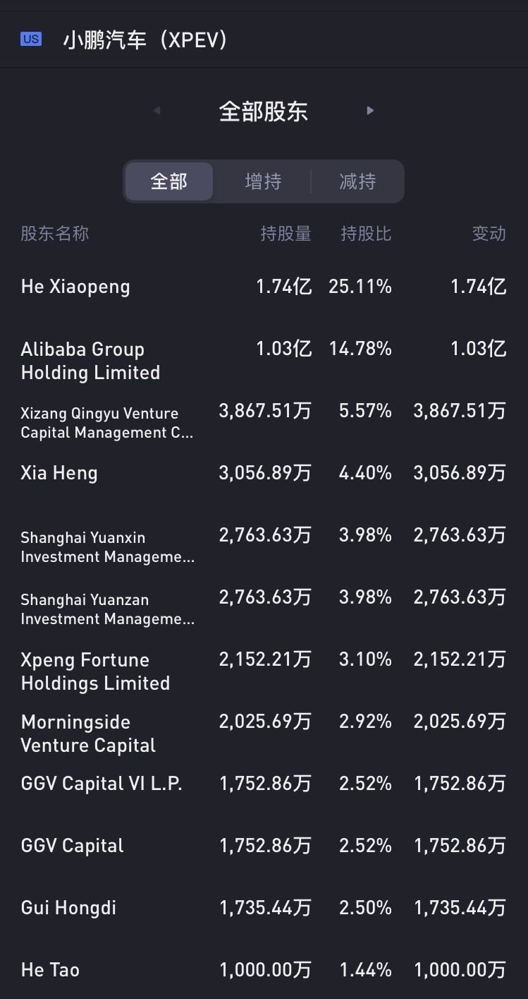This screenshot has width=528, height=999.
Task: Click the US market badge icon
Action: pyautogui.click(x=31, y=40)
